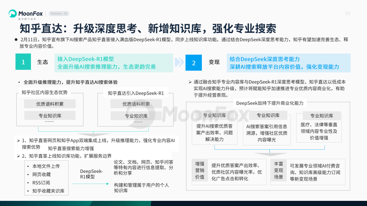Select the text 医疗、法律等垂直领域内容专业性及价值增强
Viewport: 367px width, 206px height.
coord(319,131)
